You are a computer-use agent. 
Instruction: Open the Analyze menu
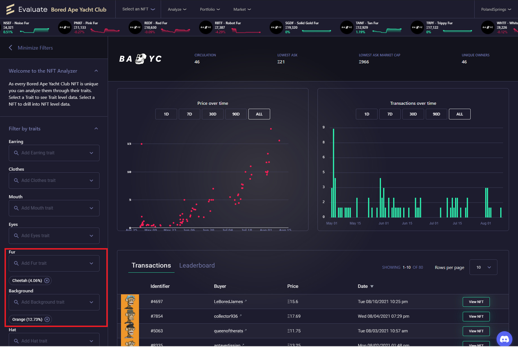click(x=177, y=9)
